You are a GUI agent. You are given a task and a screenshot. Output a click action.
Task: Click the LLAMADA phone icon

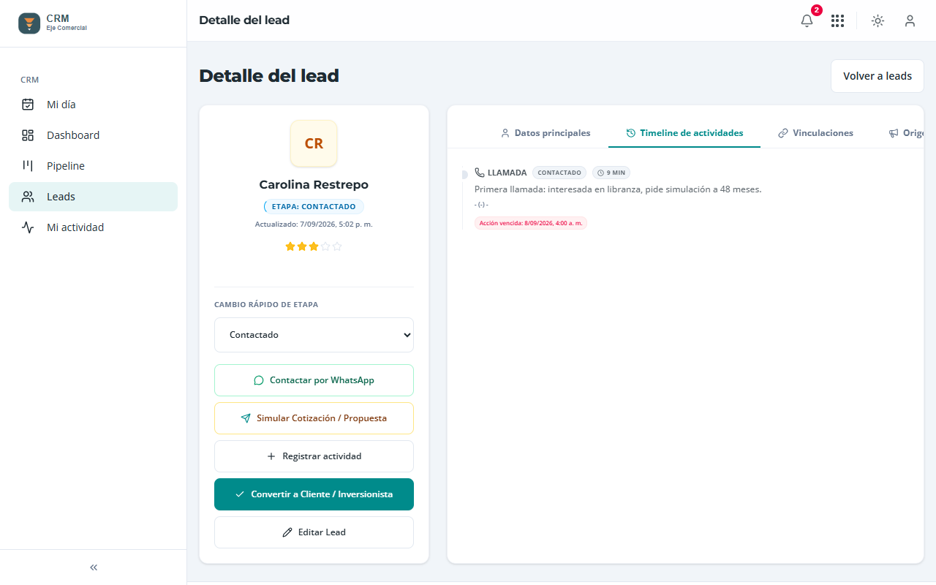click(x=480, y=173)
